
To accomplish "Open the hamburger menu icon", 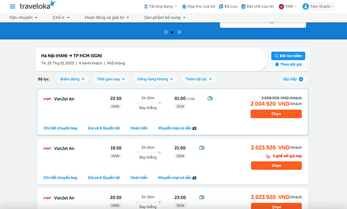I will coord(12,6).
